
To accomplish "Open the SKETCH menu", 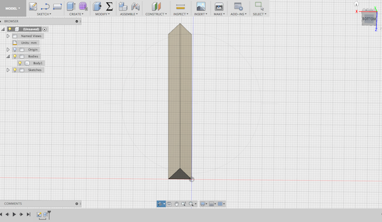I will pyautogui.click(x=44, y=14).
